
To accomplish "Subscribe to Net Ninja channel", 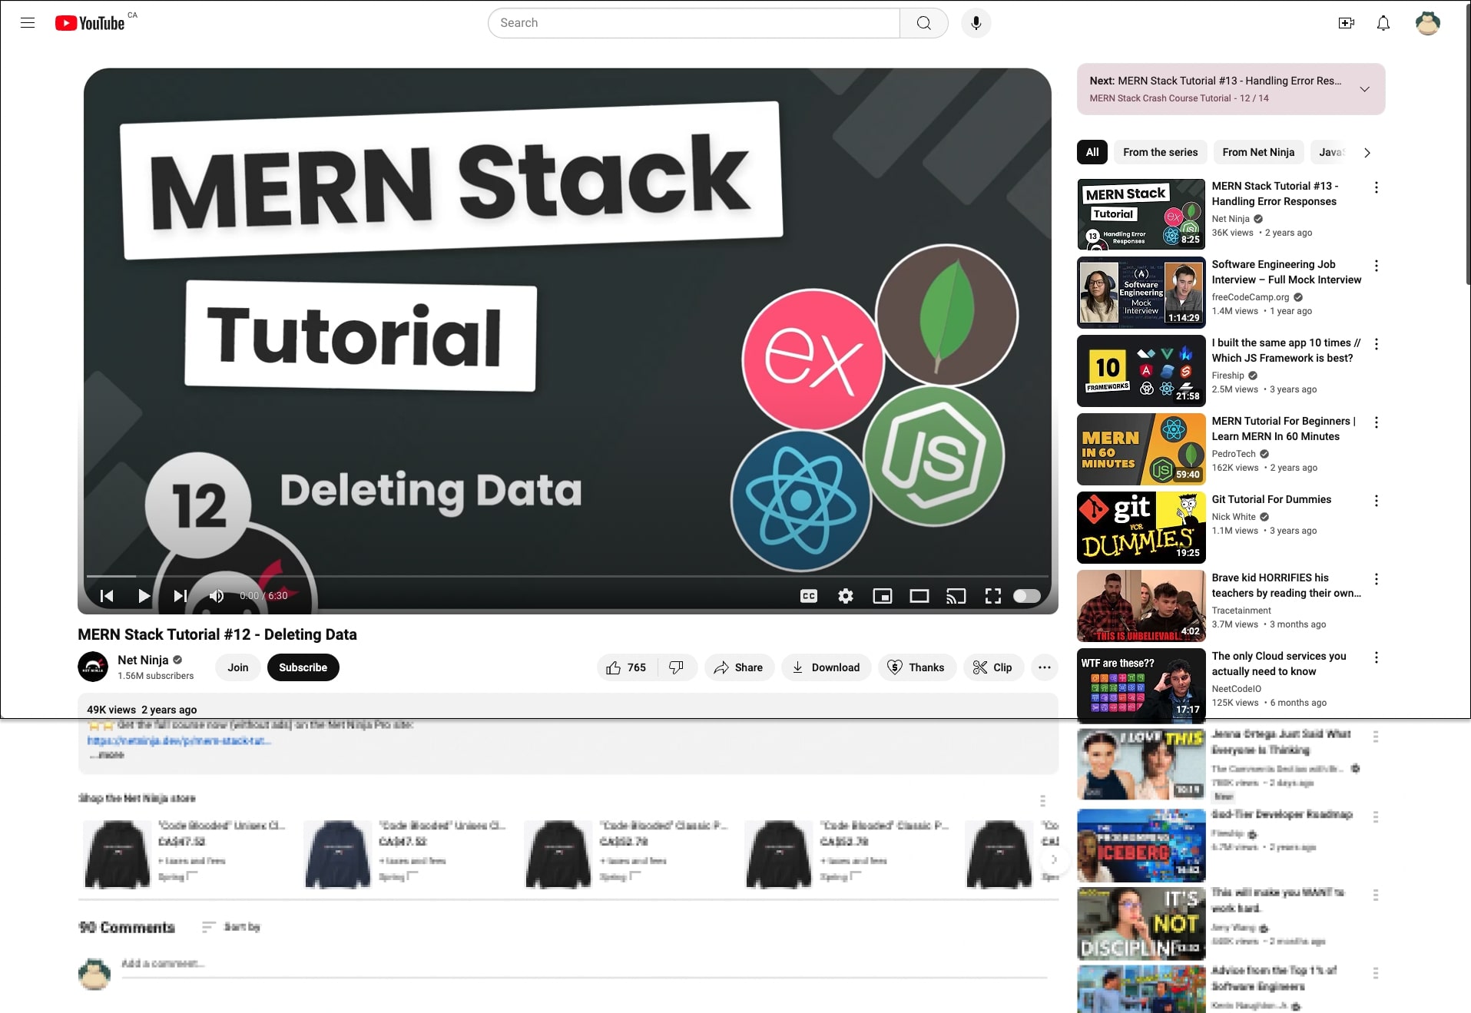I will coord(303,667).
